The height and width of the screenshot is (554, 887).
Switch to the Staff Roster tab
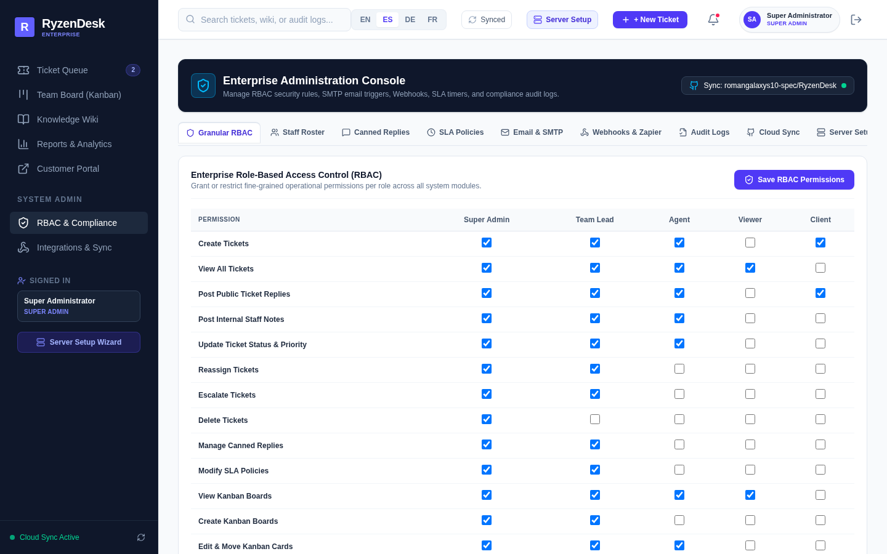pos(298,132)
